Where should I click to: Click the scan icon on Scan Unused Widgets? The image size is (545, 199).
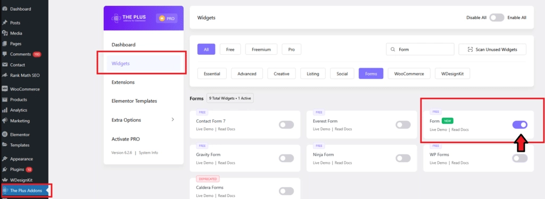(470, 49)
